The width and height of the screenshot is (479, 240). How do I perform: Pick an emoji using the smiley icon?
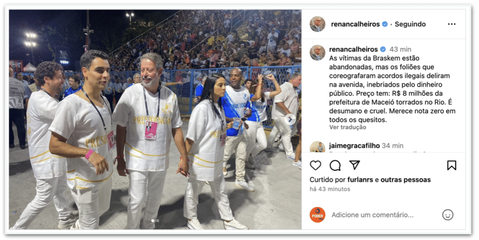click(448, 215)
